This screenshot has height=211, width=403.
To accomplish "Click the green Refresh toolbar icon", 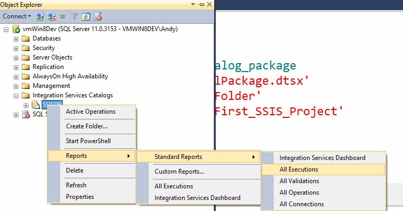I will (86, 17).
